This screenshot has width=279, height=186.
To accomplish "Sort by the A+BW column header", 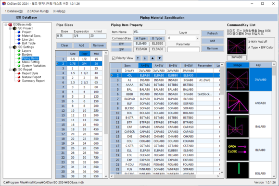I will tap(145, 66).
